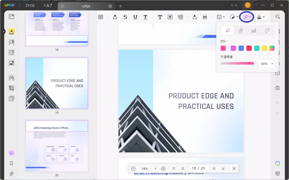The height and width of the screenshot is (180, 289).
Task: Select the Underline tool
Action: click(135, 17)
